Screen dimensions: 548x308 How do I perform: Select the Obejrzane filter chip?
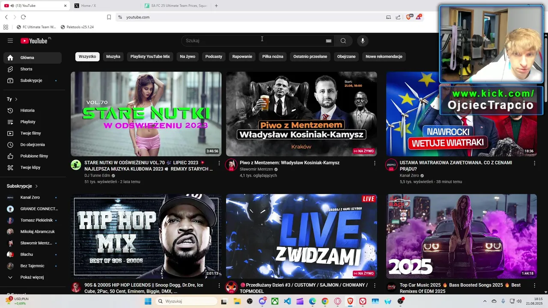pos(346,56)
